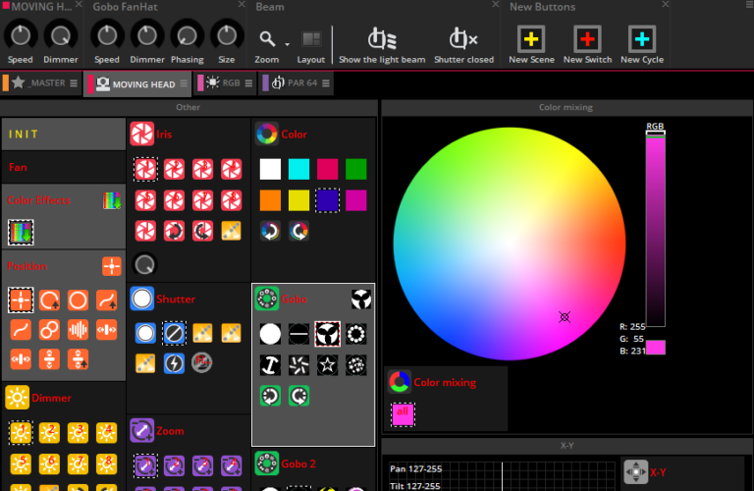Click the New Scene button
This screenshot has height=491, width=754.
click(531, 45)
